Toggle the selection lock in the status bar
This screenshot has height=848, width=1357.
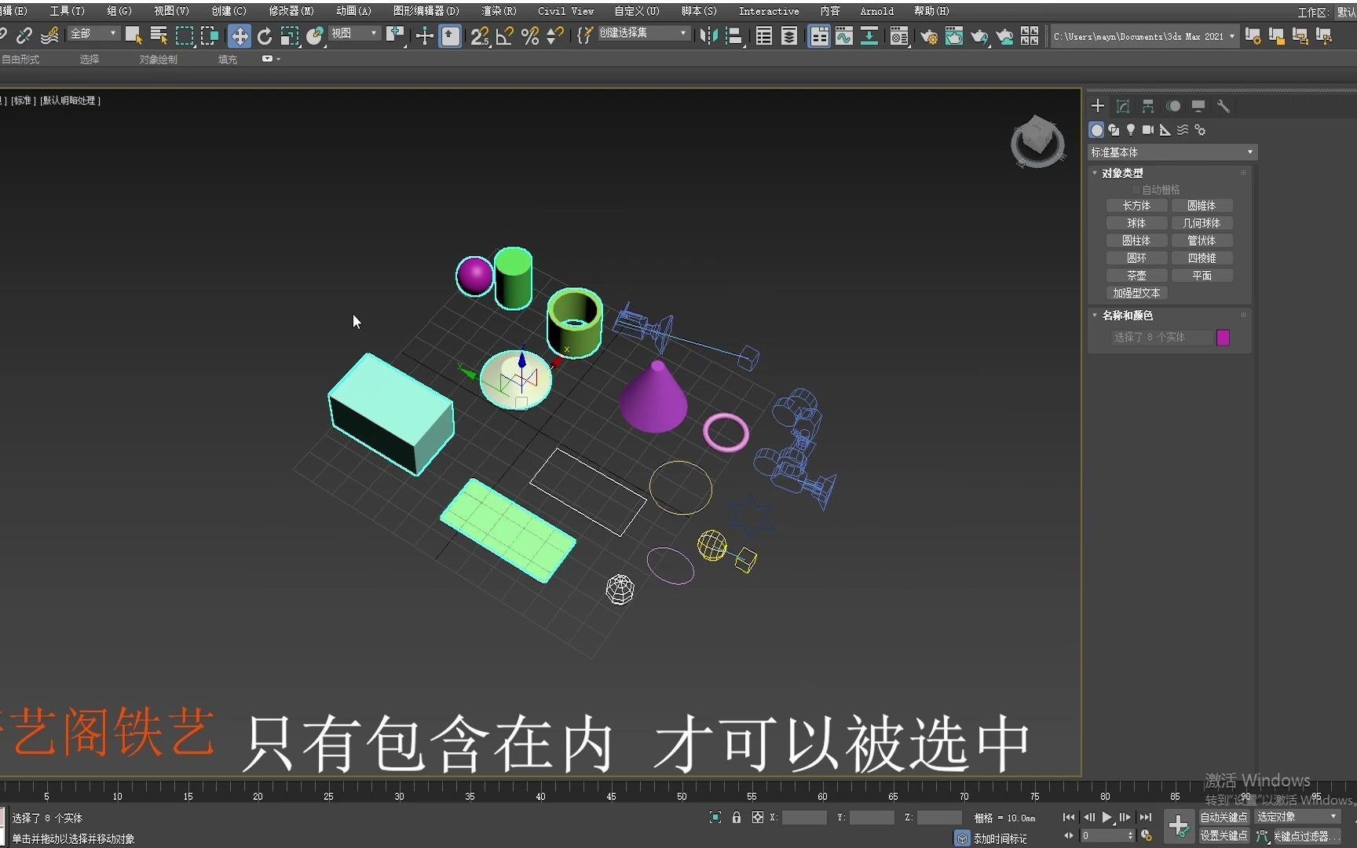click(736, 817)
